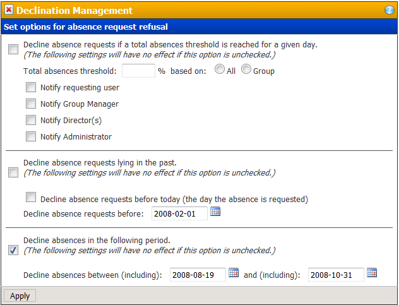
Task: Click the Apply button
Action: click(20, 296)
